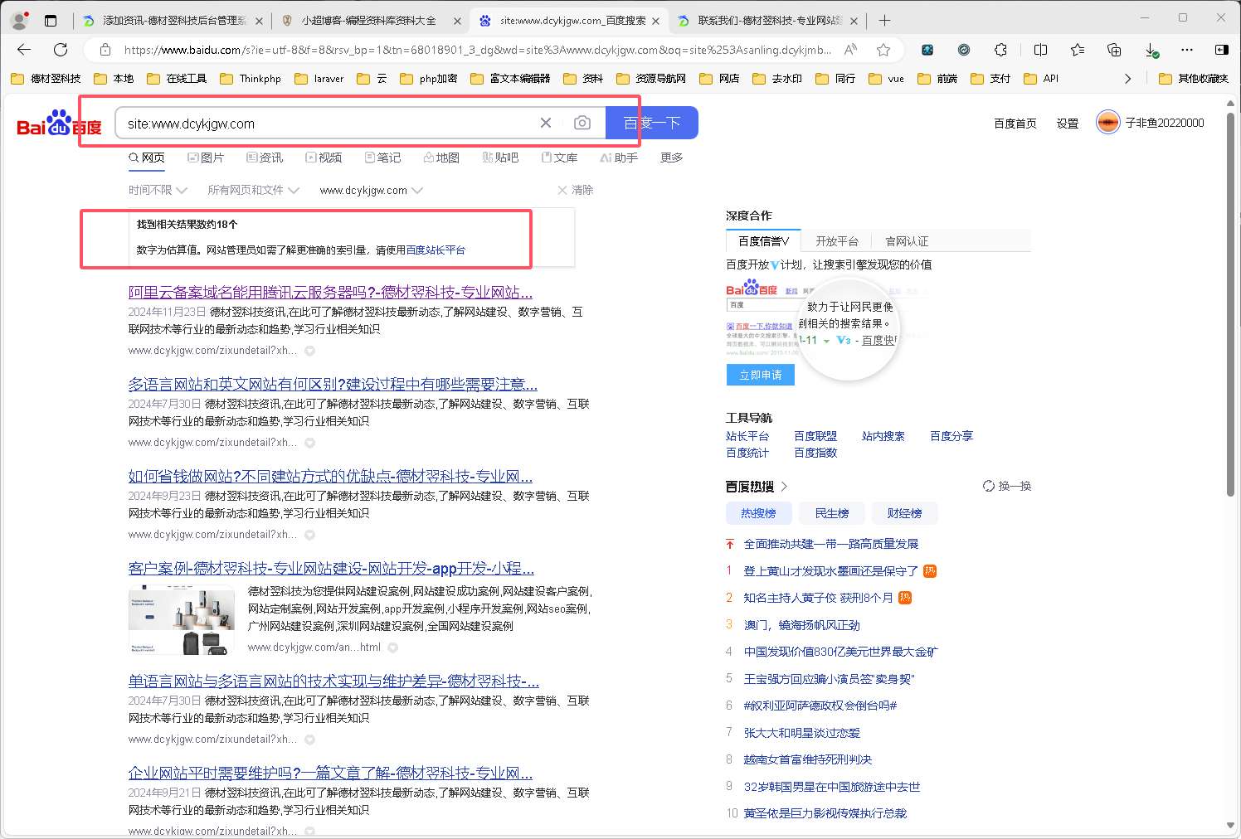Click the user avatar next to 子非鱼20220000
Viewport: 1241px width, 839px height.
pyautogui.click(x=1107, y=123)
